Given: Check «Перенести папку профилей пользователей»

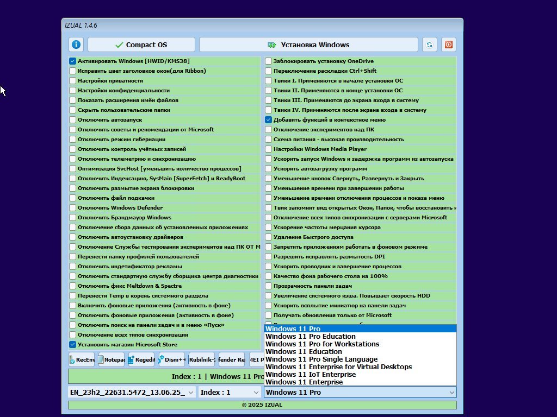Looking at the screenshot, I should 72,257.
